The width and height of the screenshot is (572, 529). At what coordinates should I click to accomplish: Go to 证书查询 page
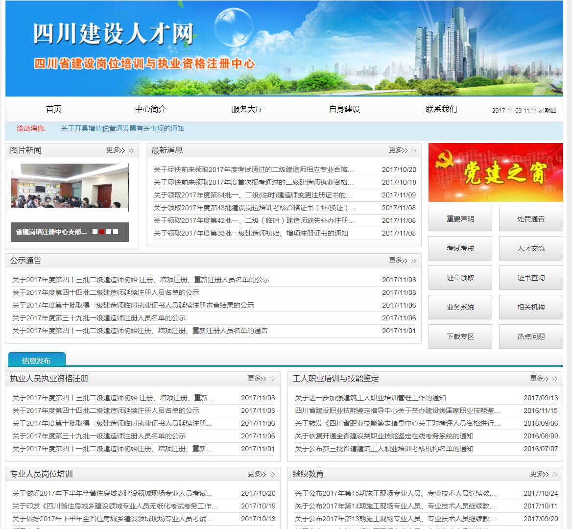point(530,278)
